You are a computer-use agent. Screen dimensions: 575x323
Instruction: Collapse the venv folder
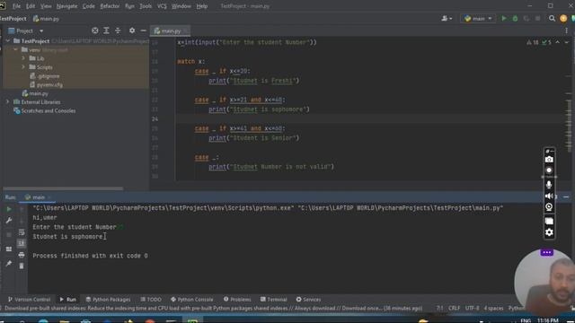click(x=15, y=50)
